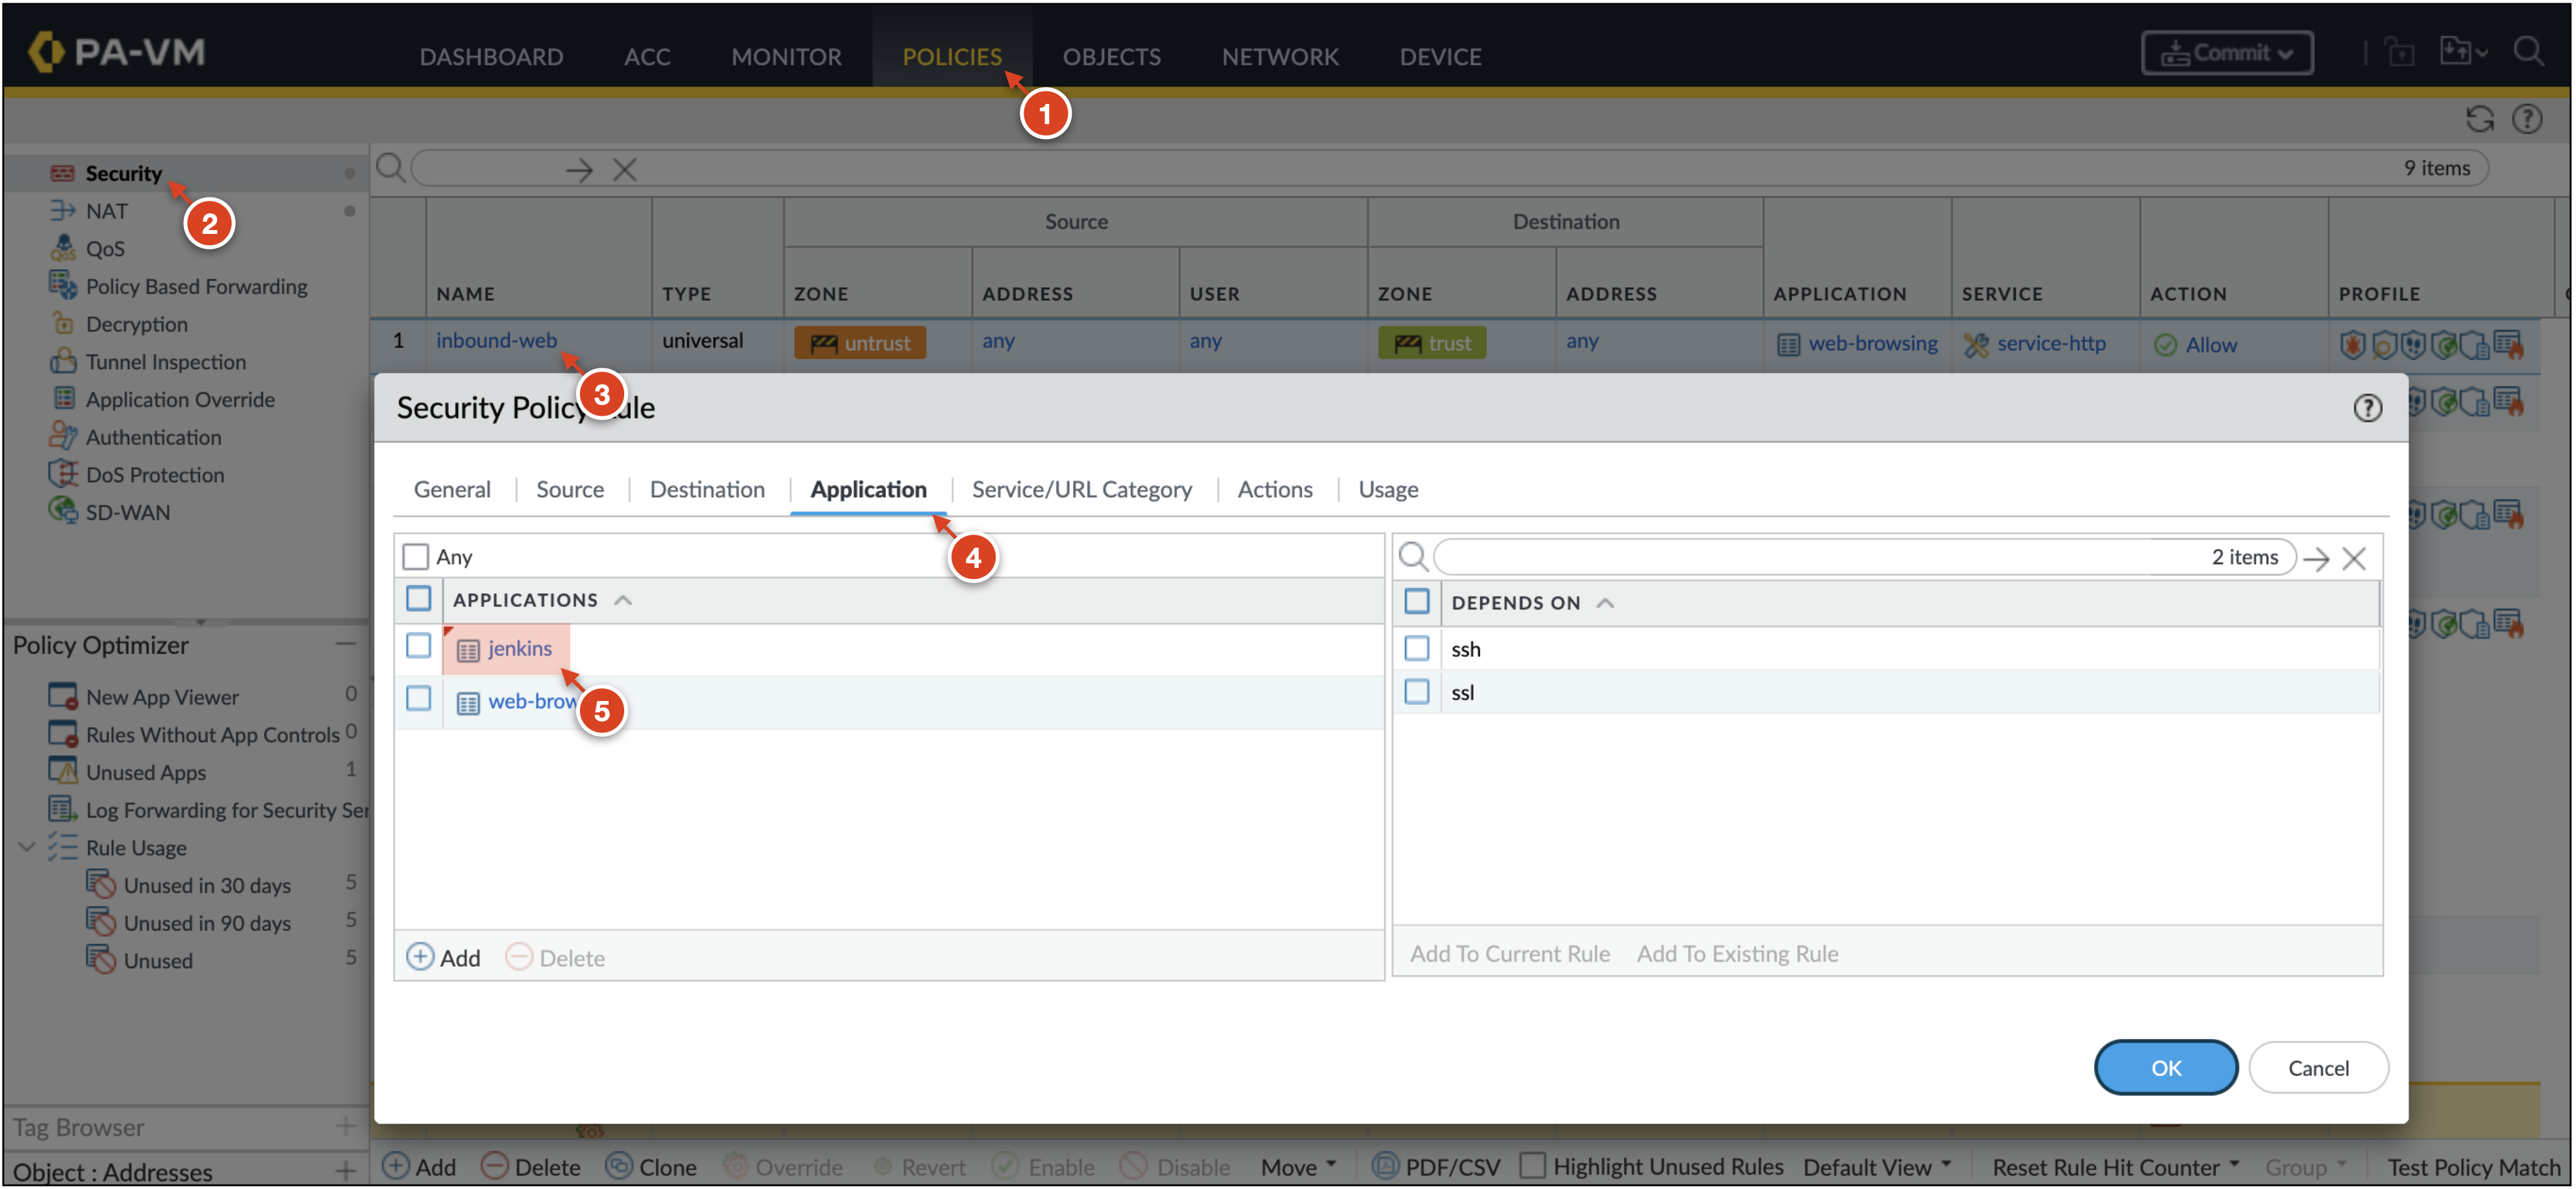Open Unused Apps in Policy Optimizer
The image size is (2576, 1189).
click(x=146, y=772)
